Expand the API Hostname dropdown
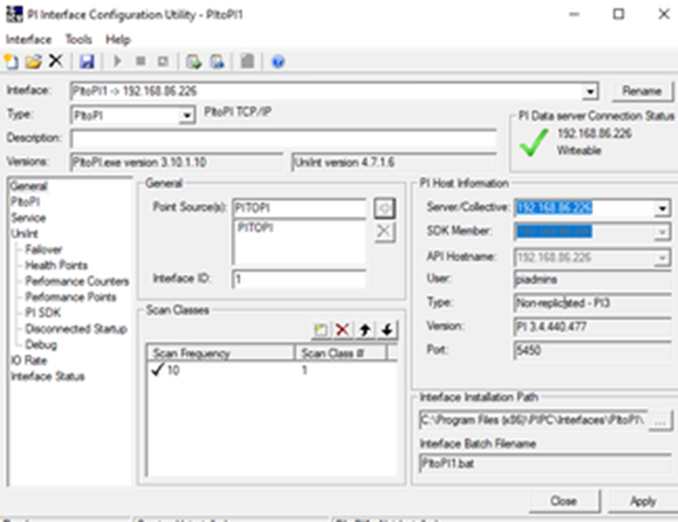 [x=661, y=258]
